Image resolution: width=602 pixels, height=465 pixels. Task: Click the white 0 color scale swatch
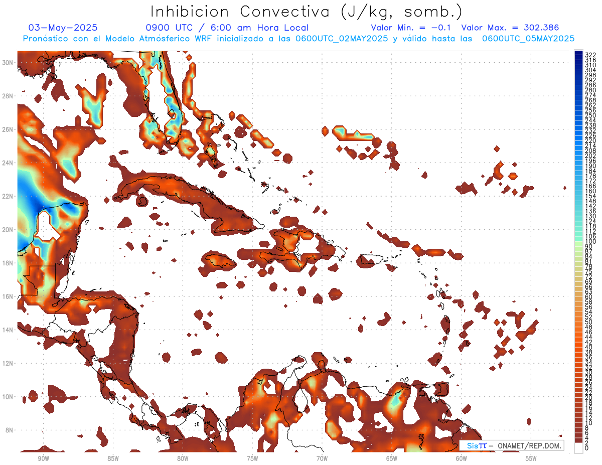coord(578,447)
